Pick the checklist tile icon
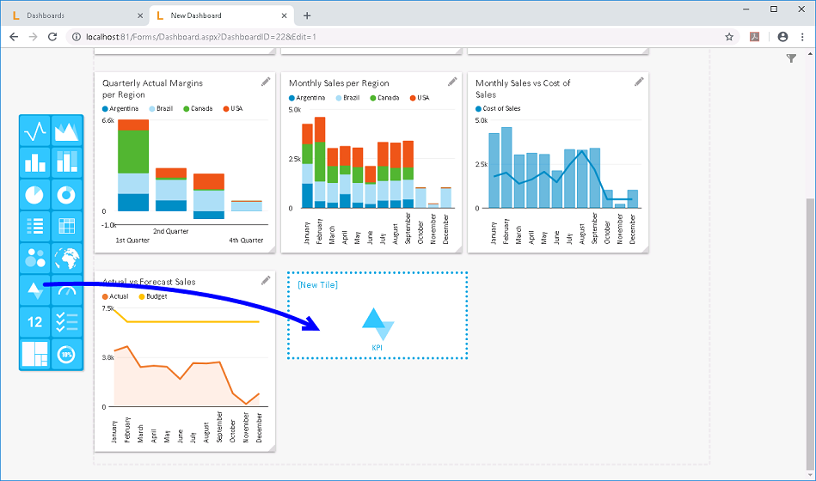The height and width of the screenshot is (481, 816). coord(67,322)
